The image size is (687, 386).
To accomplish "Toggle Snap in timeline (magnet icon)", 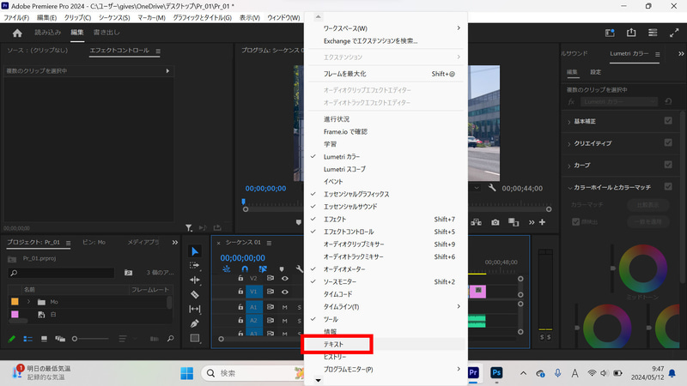I will pos(245,268).
